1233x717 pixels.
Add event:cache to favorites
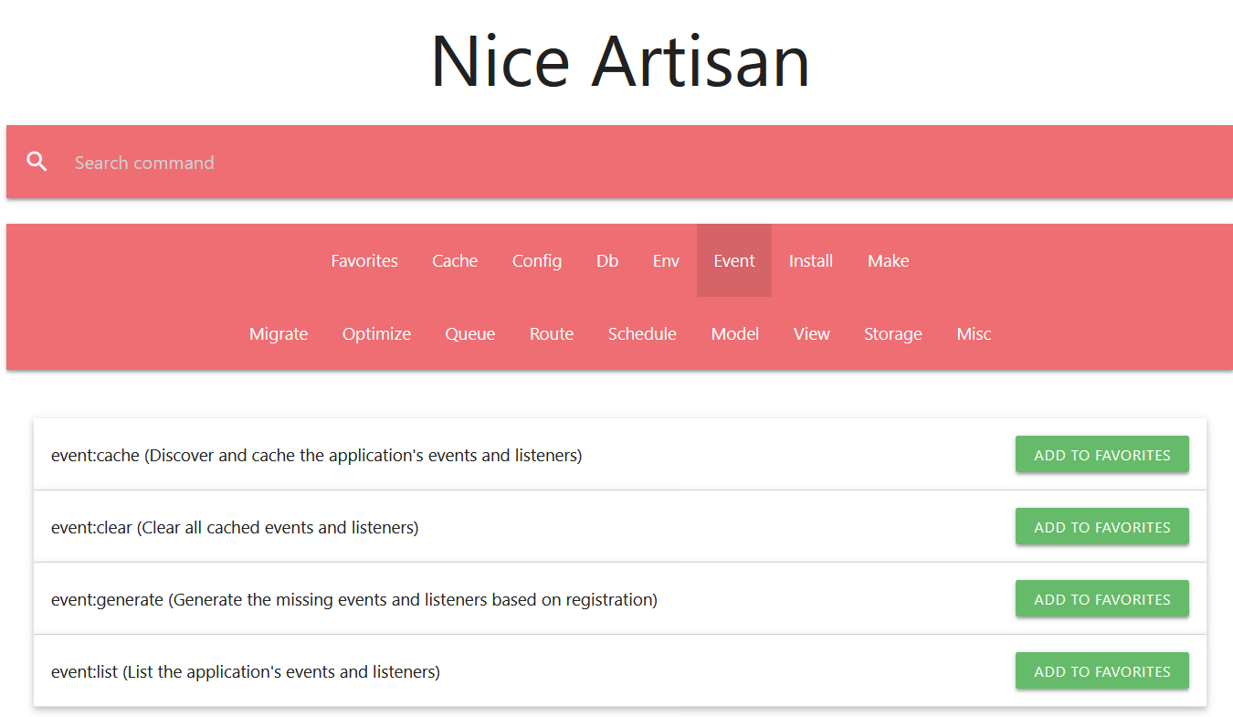1101,455
